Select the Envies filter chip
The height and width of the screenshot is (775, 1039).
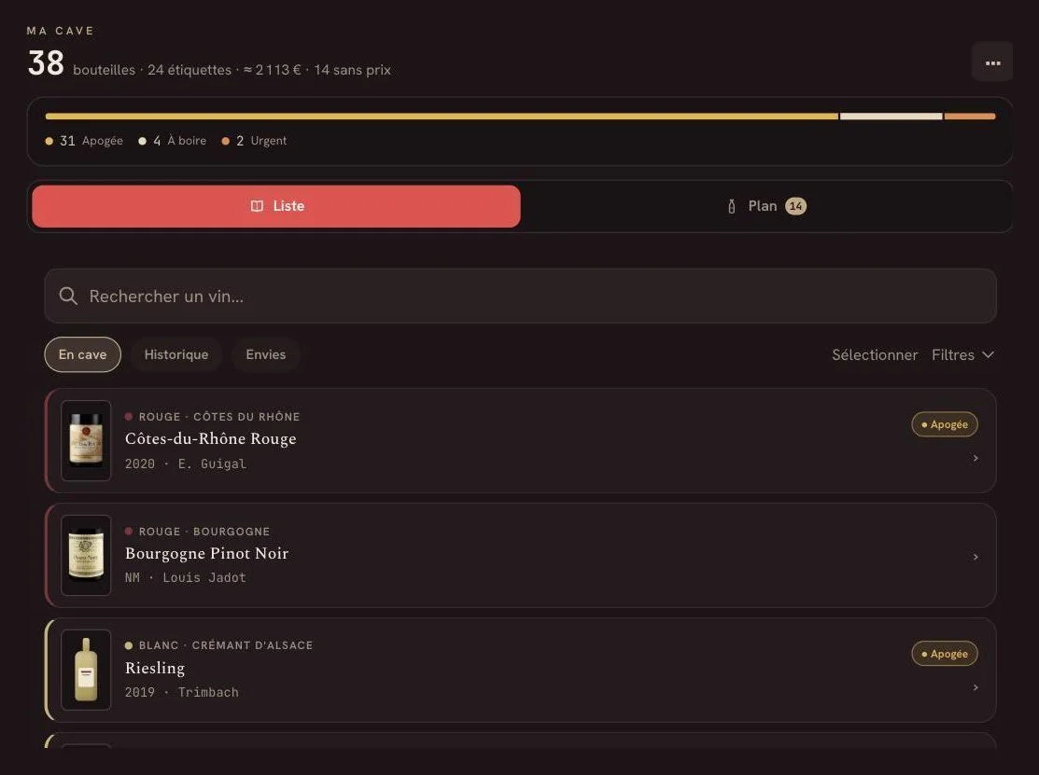point(266,354)
